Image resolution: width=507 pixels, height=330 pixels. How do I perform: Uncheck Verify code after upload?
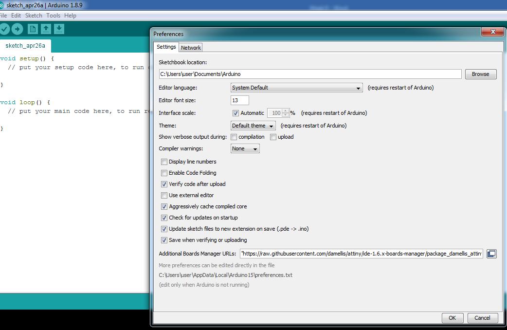point(164,184)
